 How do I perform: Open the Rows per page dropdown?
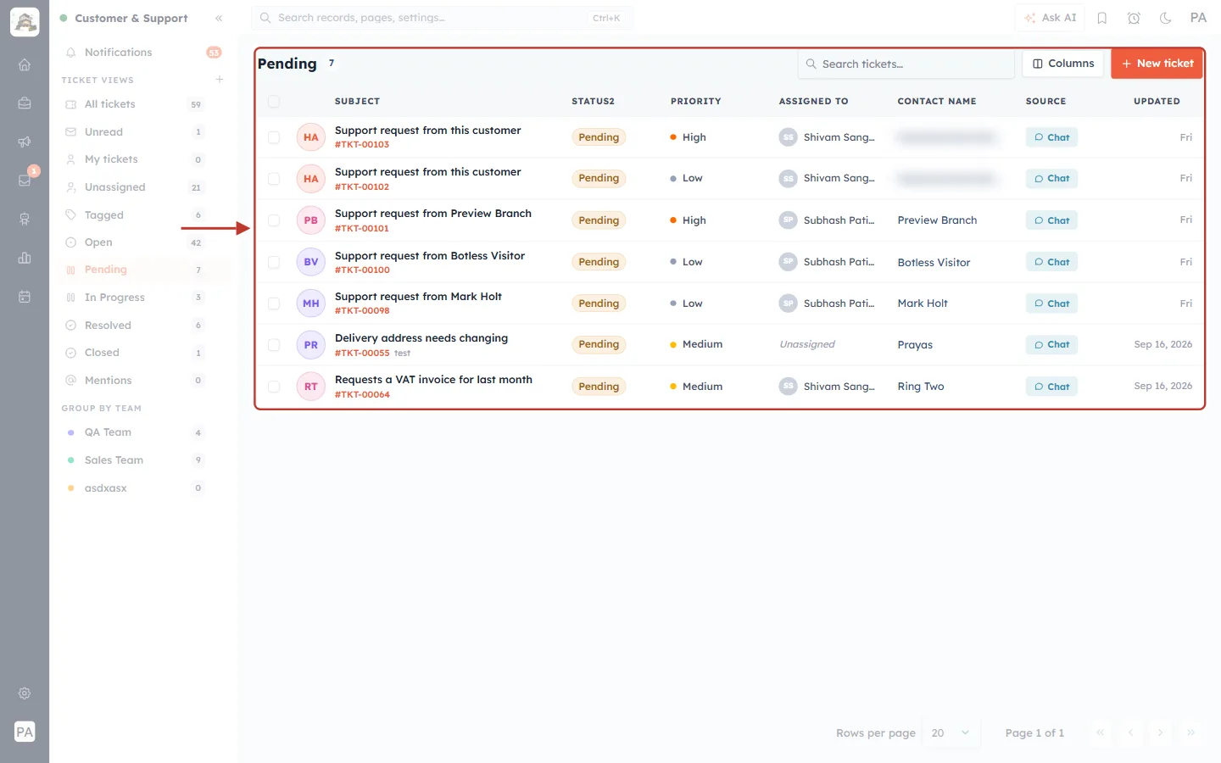951,733
